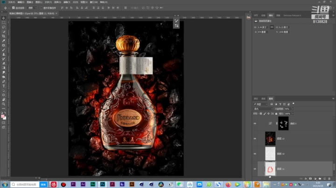This screenshot has height=188, width=336.
Task: Switch to the Layers tab
Action: [x=271, y=99]
